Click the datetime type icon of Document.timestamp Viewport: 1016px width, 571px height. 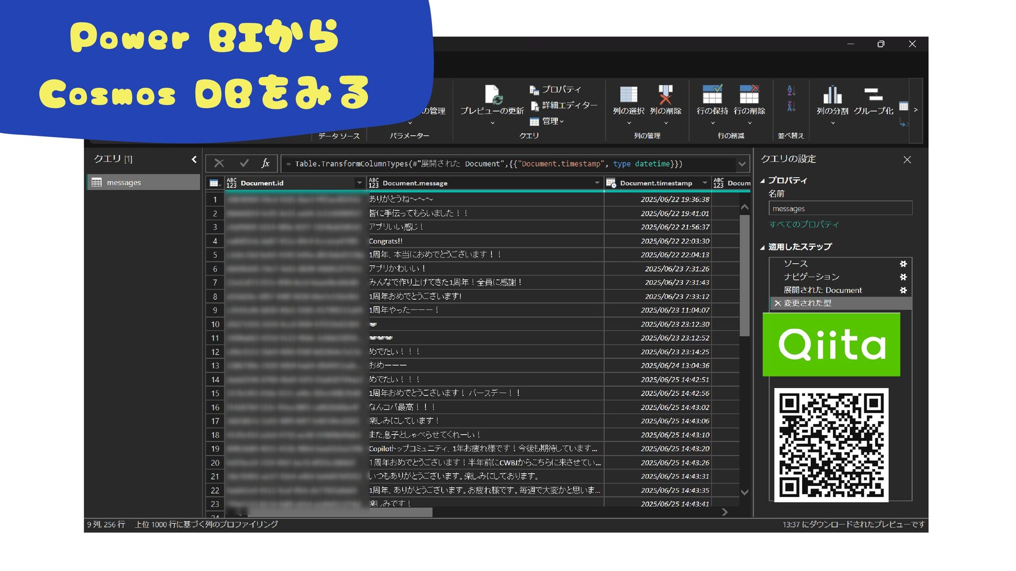(611, 183)
